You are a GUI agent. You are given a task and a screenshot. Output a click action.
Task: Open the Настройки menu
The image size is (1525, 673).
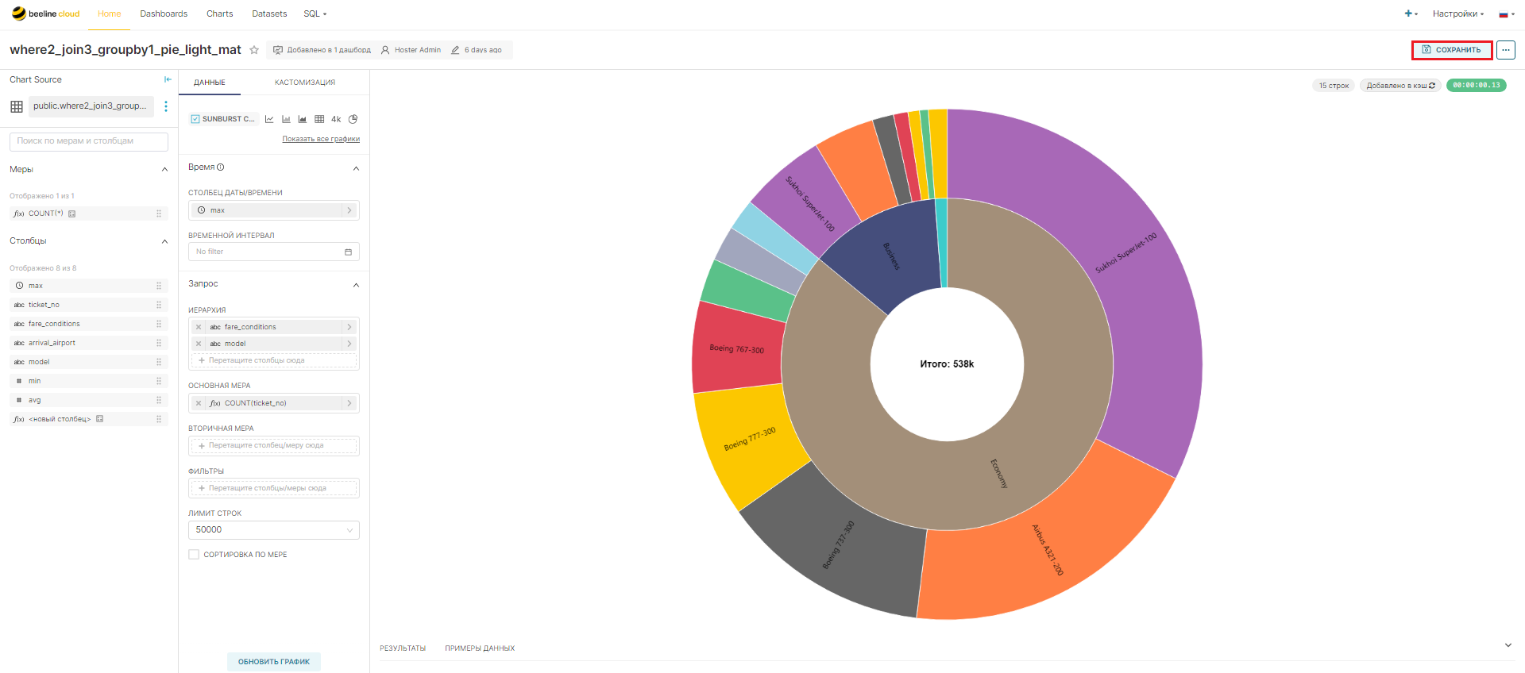tap(1458, 13)
